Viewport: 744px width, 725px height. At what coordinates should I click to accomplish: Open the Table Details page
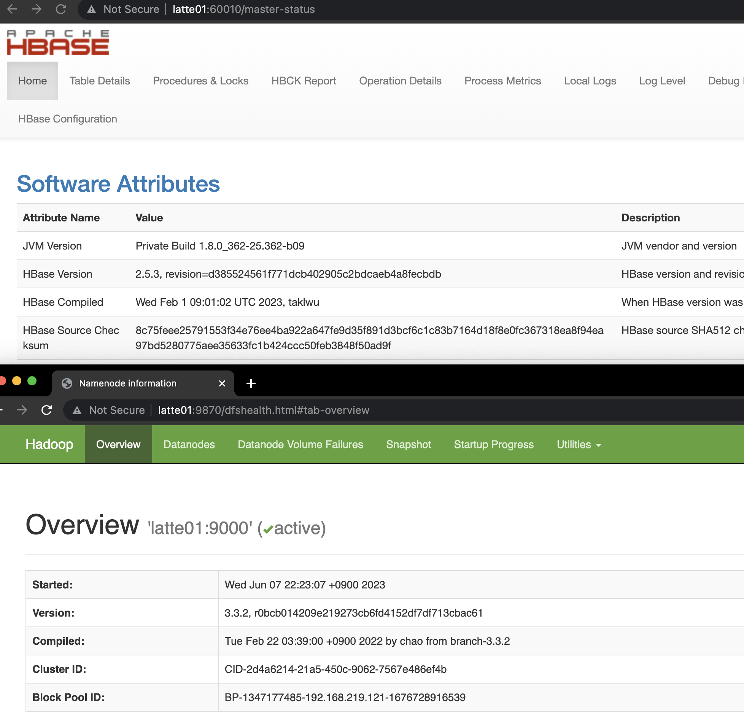click(x=99, y=81)
